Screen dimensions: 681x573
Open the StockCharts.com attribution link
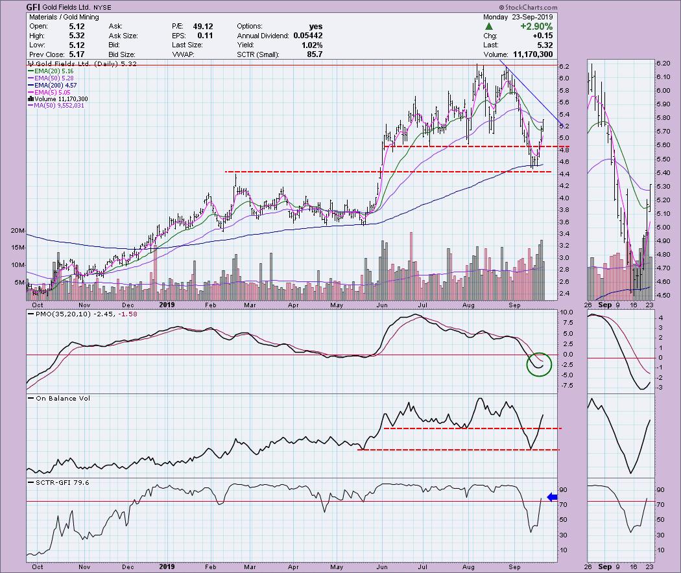(x=528, y=7)
